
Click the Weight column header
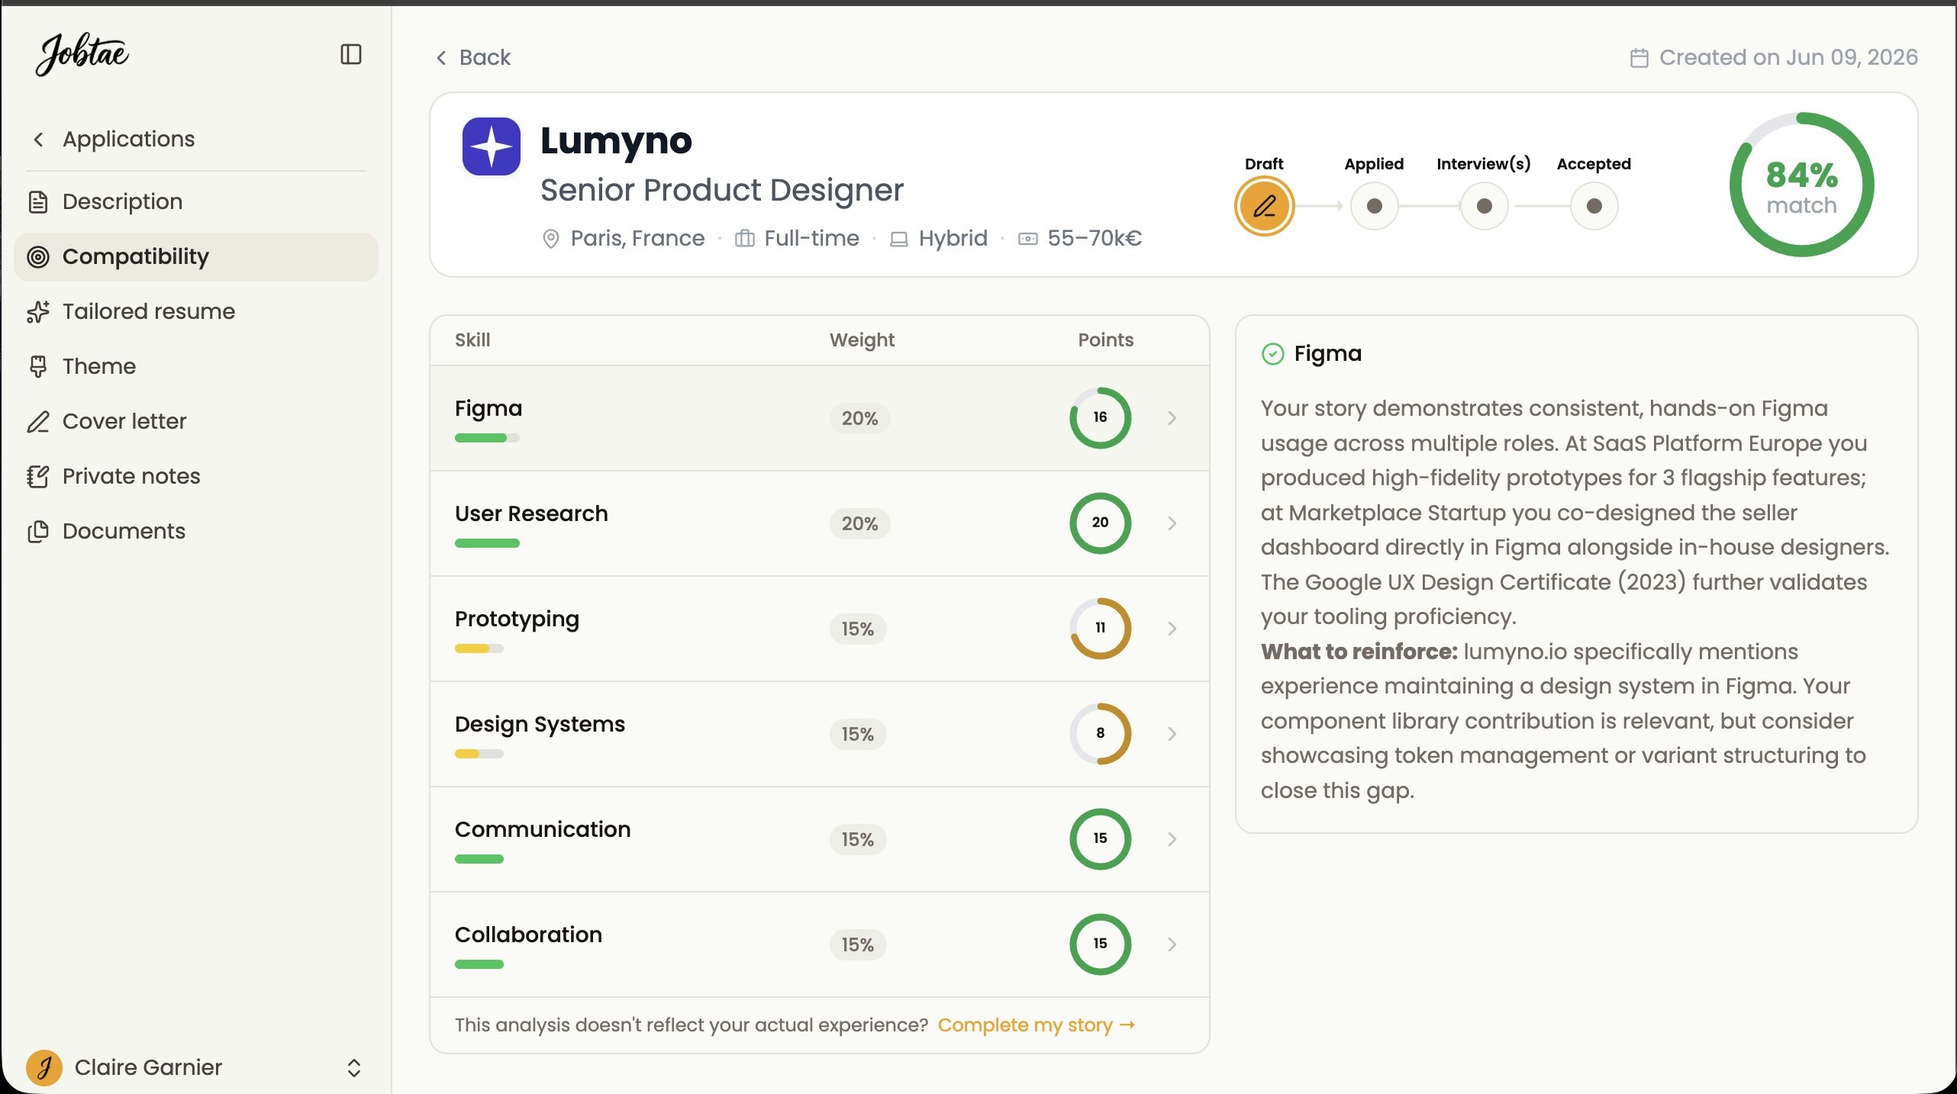coord(862,340)
